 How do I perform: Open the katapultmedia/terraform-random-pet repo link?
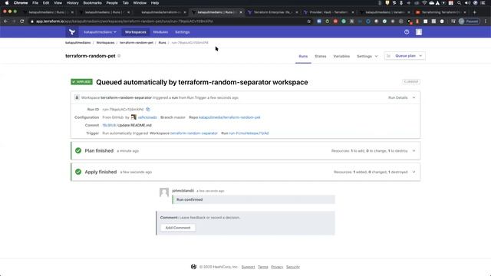[229, 117]
